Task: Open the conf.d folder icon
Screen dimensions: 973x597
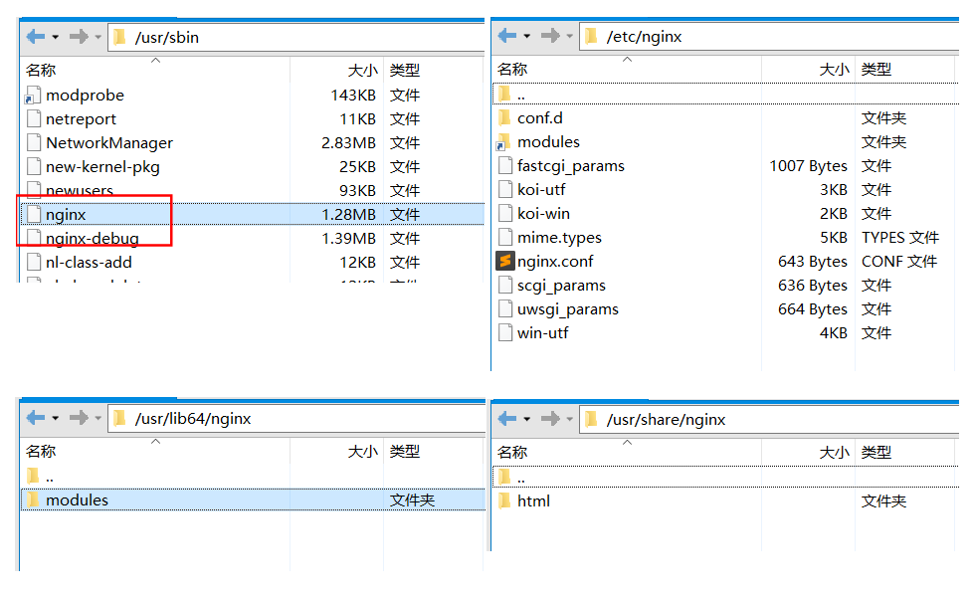Action: [504, 118]
